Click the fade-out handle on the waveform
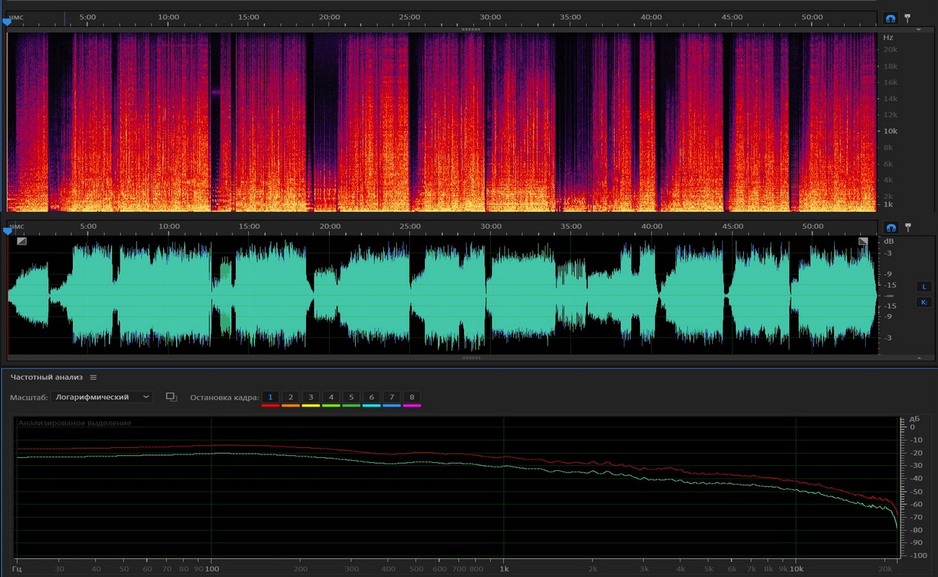Screen dimensions: 938x577 pyautogui.click(x=863, y=242)
